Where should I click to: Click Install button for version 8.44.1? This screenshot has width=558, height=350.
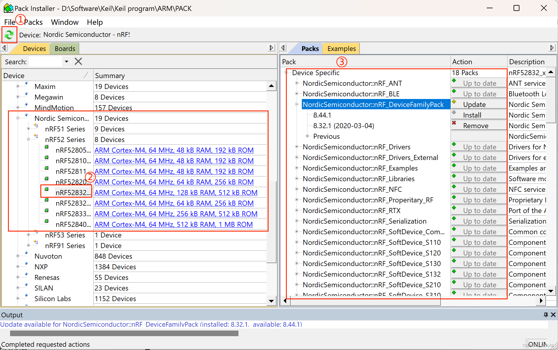pyautogui.click(x=478, y=115)
